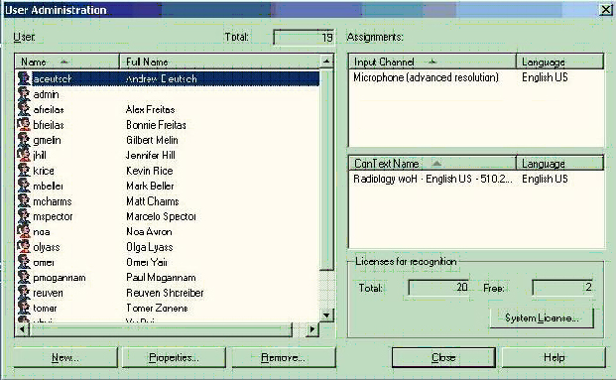Click the user icon beside noa
Screen dimensions: 616x380
pyautogui.click(x=24, y=232)
